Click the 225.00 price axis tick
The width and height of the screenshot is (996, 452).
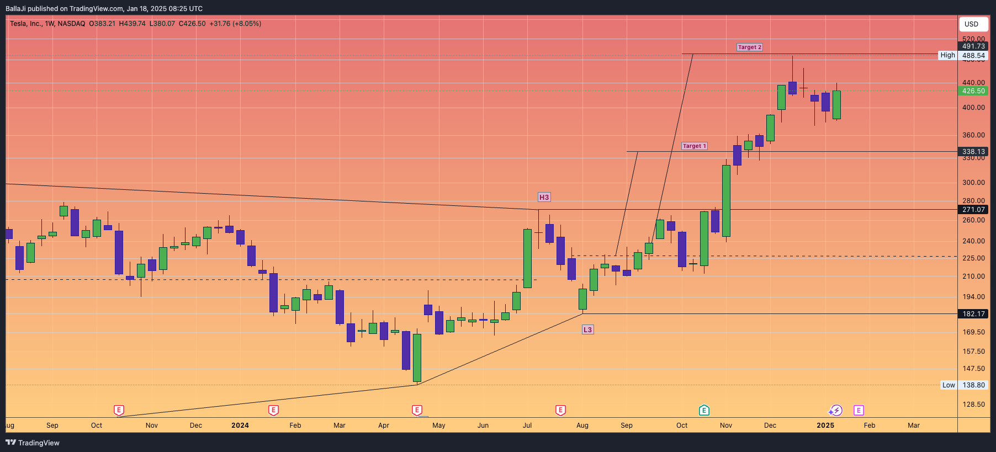point(973,258)
